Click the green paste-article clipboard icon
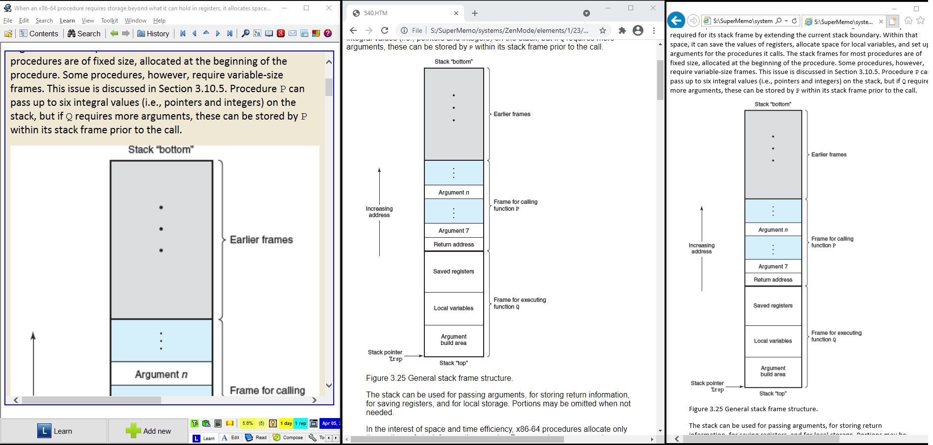 click(206, 423)
